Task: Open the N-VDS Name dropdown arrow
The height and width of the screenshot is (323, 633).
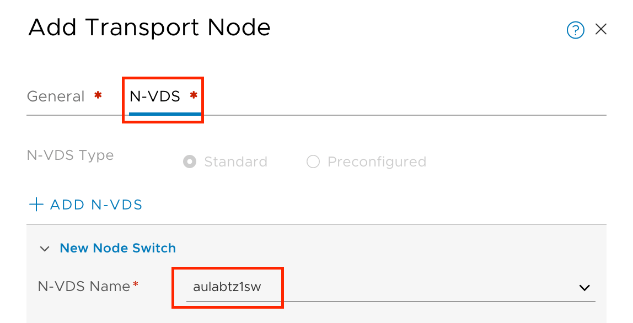Action: pos(584,288)
